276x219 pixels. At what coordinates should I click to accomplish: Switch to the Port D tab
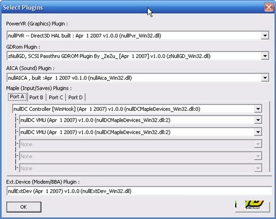[x=75, y=97]
